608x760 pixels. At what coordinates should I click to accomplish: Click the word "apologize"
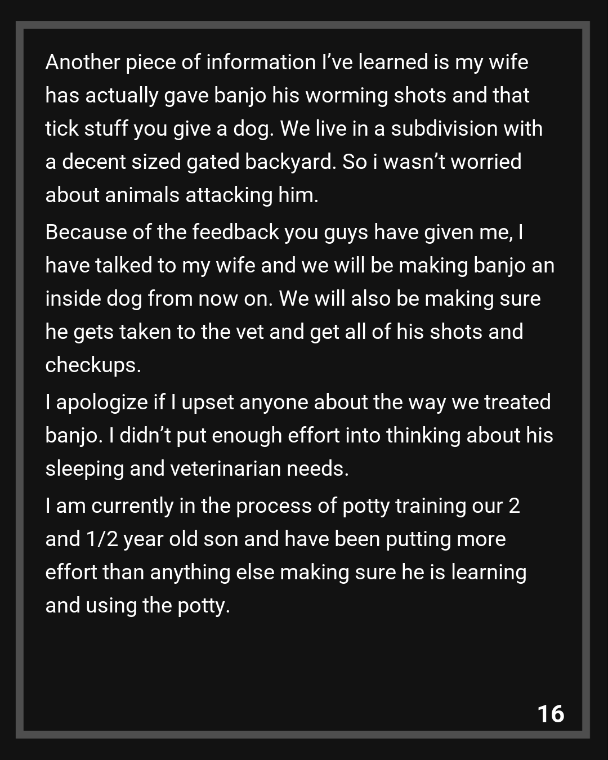click(x=102, y=402)
